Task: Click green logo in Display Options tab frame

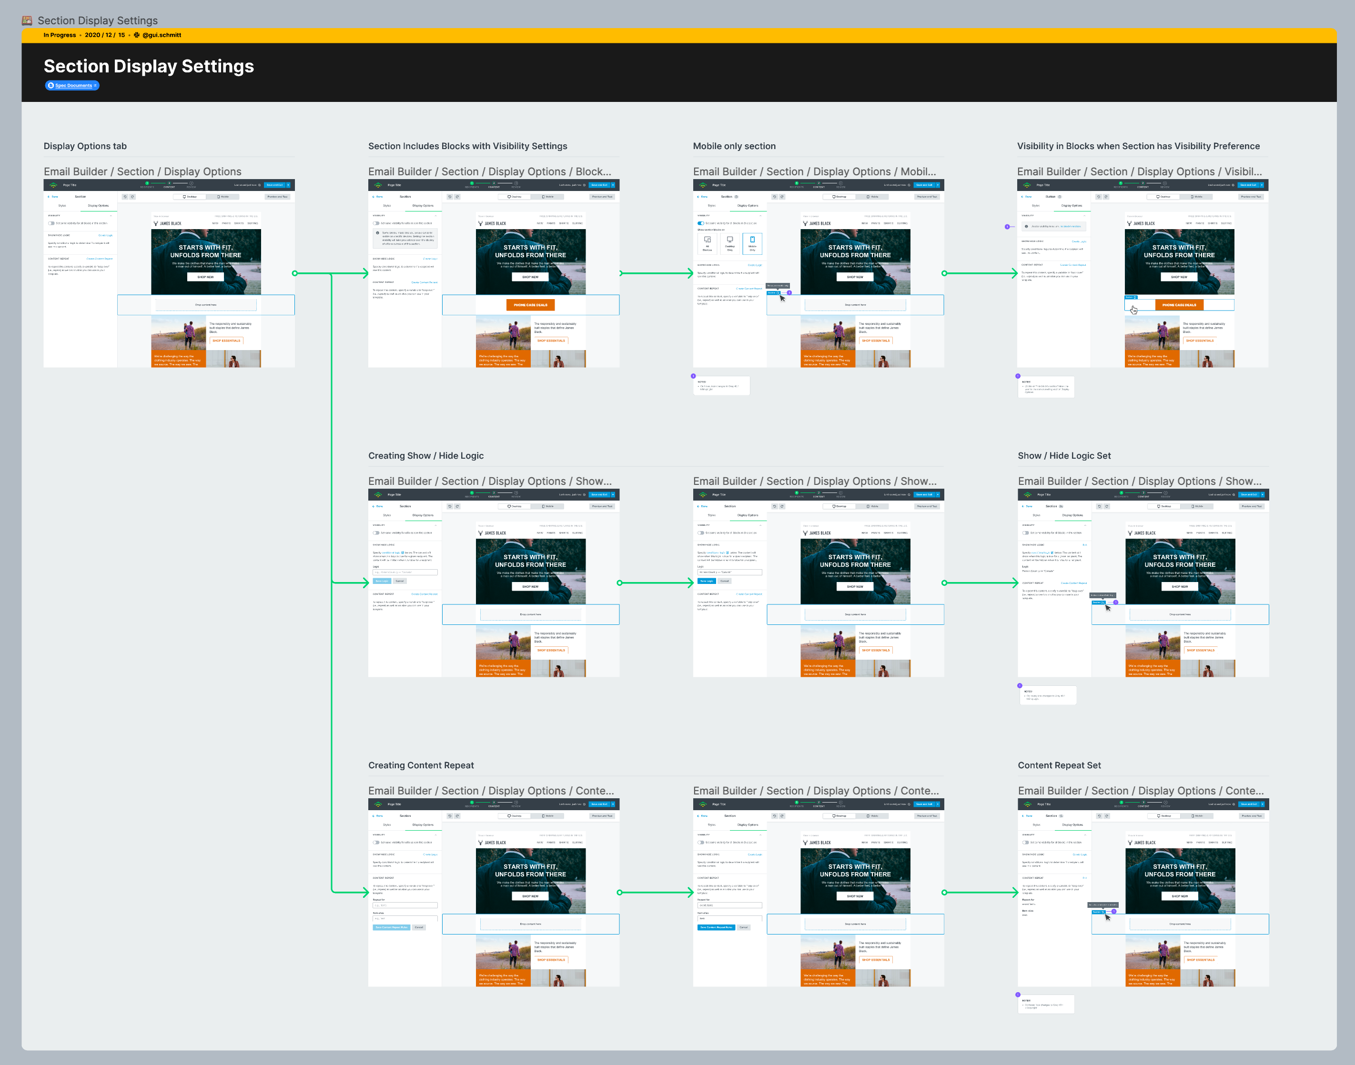Action: [x=53, y=185]
